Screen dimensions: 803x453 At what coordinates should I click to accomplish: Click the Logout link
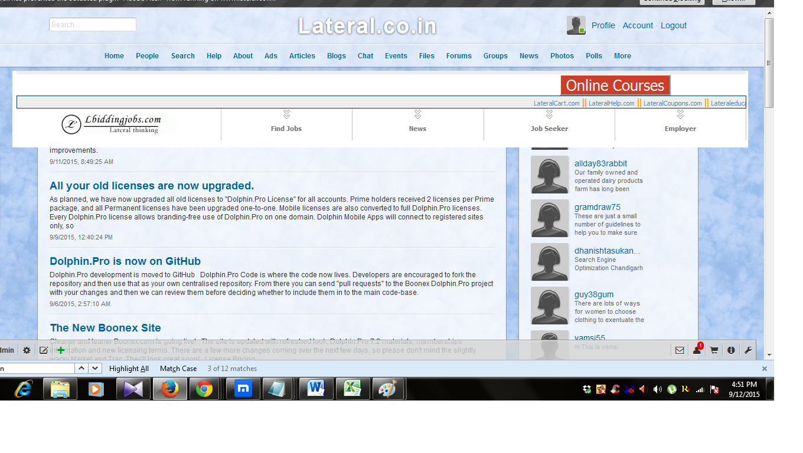click(674, 25)
